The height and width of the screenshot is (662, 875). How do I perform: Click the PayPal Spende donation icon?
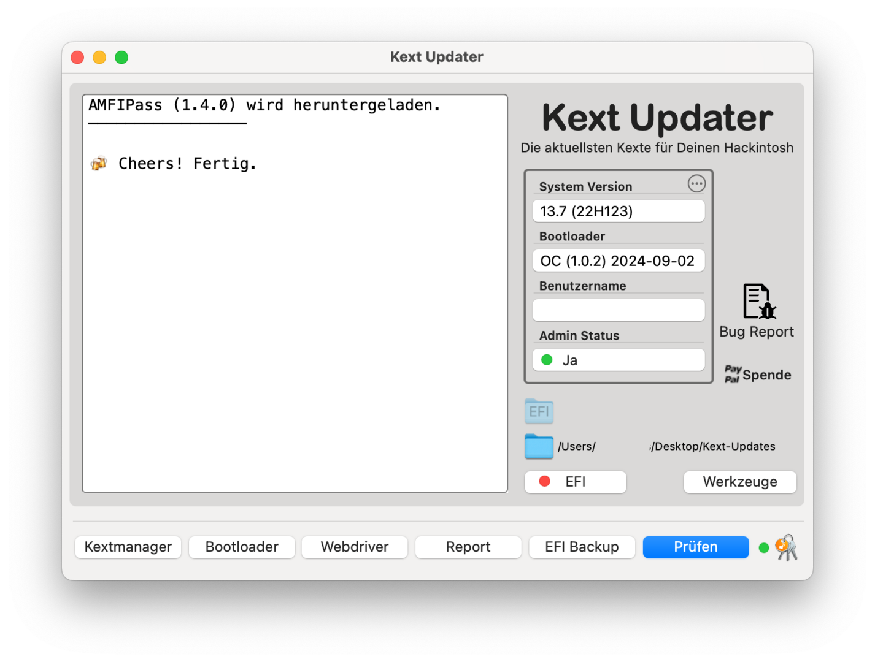coord(758,375)
